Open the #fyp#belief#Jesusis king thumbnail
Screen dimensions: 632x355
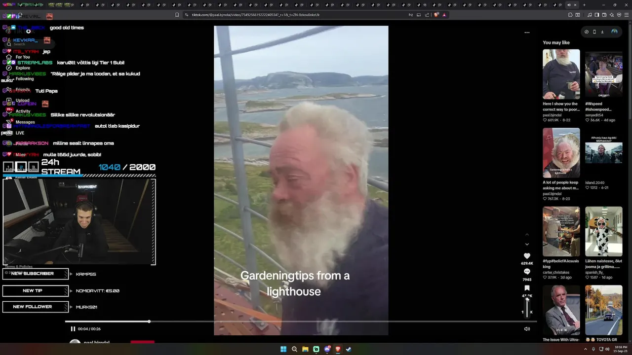click(x=561, y=231)
